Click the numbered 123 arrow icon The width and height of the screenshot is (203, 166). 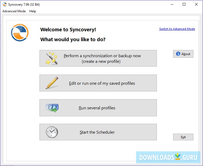52,108
